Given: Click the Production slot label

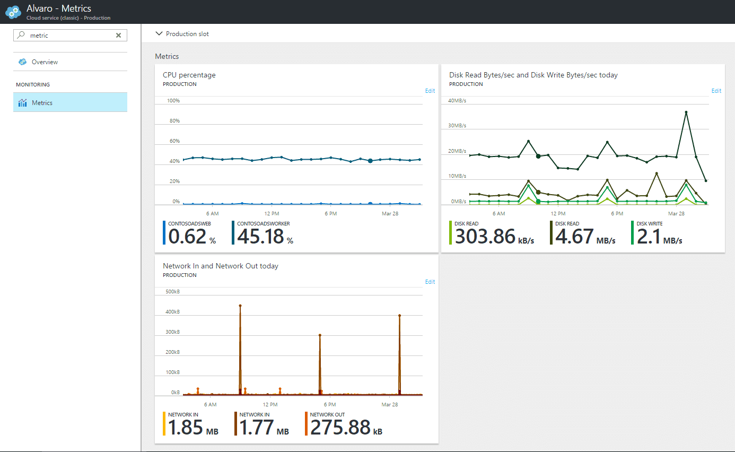Looking at the screenshot, I should point(187,34).
